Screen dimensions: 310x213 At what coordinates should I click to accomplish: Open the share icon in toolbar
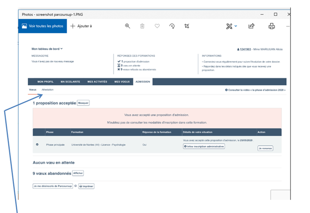click(251, 26)
